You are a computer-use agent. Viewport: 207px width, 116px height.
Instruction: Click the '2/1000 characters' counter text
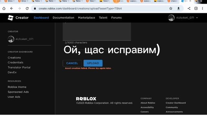pyautogui.click(x=76, y=43)
